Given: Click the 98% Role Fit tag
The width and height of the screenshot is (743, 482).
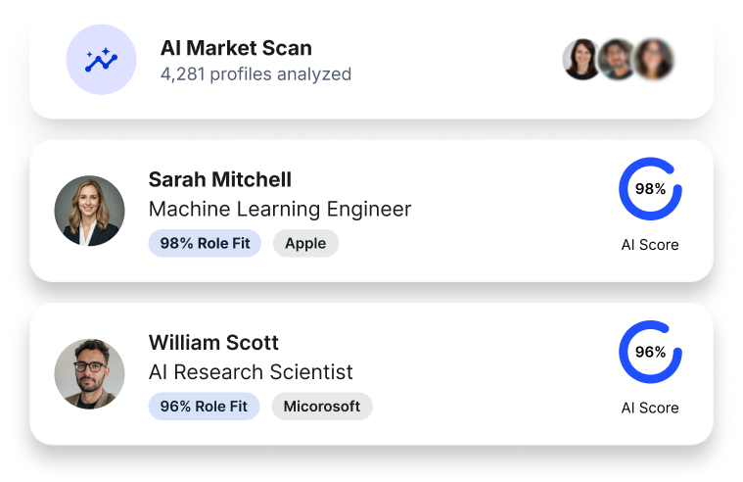Looking at the screenshot, I should [x=205, y=243].
